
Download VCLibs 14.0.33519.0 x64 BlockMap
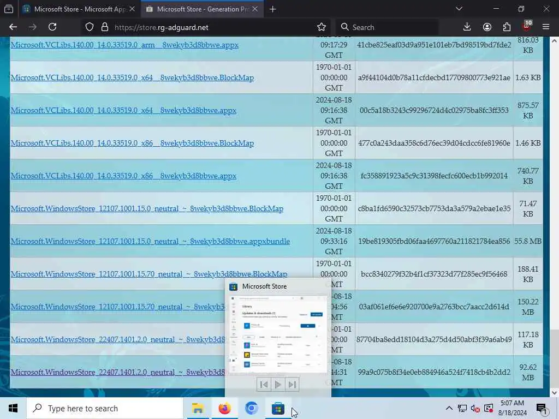click(132, 77)
